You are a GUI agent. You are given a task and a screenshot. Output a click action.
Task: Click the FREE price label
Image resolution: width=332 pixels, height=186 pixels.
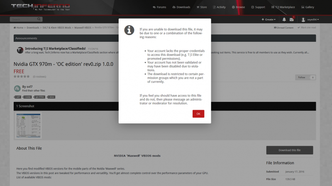19,71
